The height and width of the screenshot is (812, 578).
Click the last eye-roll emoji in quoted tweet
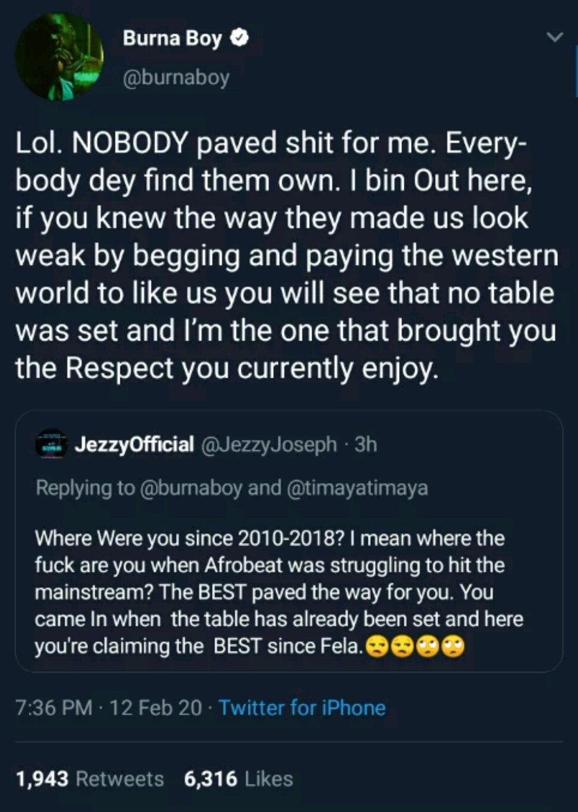(454, 647)
